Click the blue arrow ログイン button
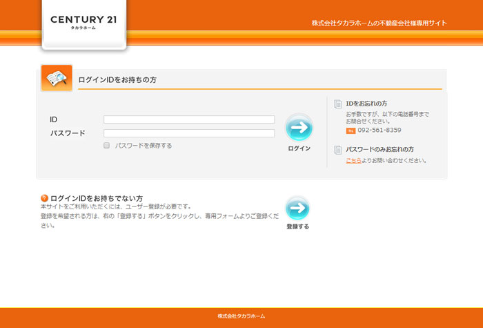This screenshot has height=328, width=483. coord(299,128)
